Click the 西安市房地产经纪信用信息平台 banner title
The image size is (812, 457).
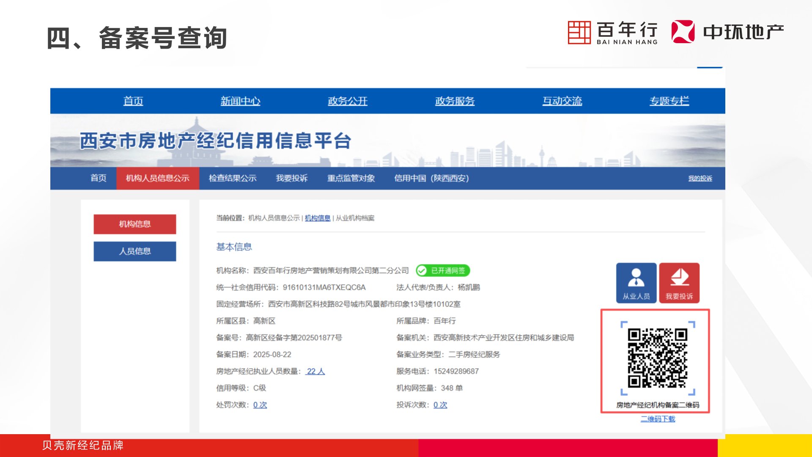[x=216, y=140]
